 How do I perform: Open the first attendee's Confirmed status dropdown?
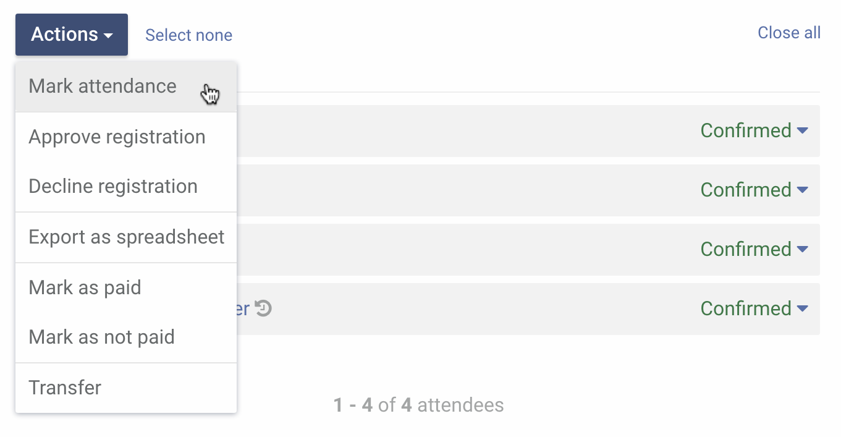pyautogui.click(x=754, y=130)
